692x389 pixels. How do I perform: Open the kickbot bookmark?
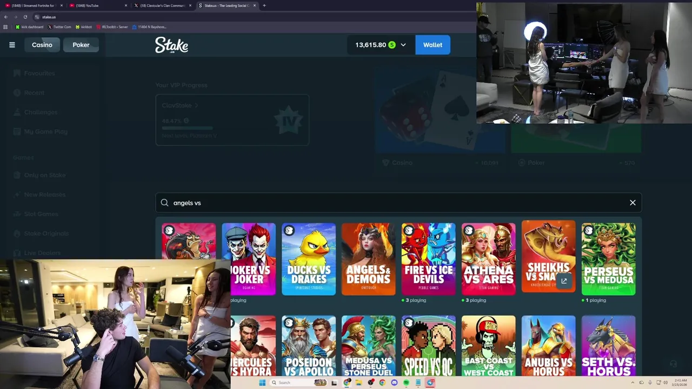(x=84, y=26)
